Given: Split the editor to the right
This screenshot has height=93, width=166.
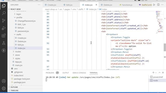Looking at the screenshot, I should tap(158, 5).
